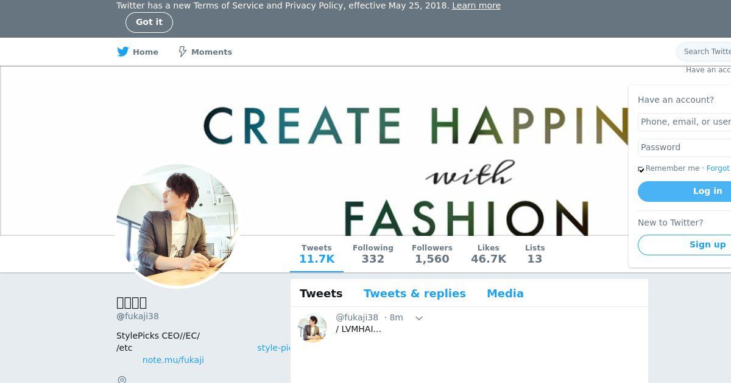The height and width of the screenshot is (383, 731).
Task: Switch to the Tweets tab
Action: pyautogui.click(x=321, y=294)
